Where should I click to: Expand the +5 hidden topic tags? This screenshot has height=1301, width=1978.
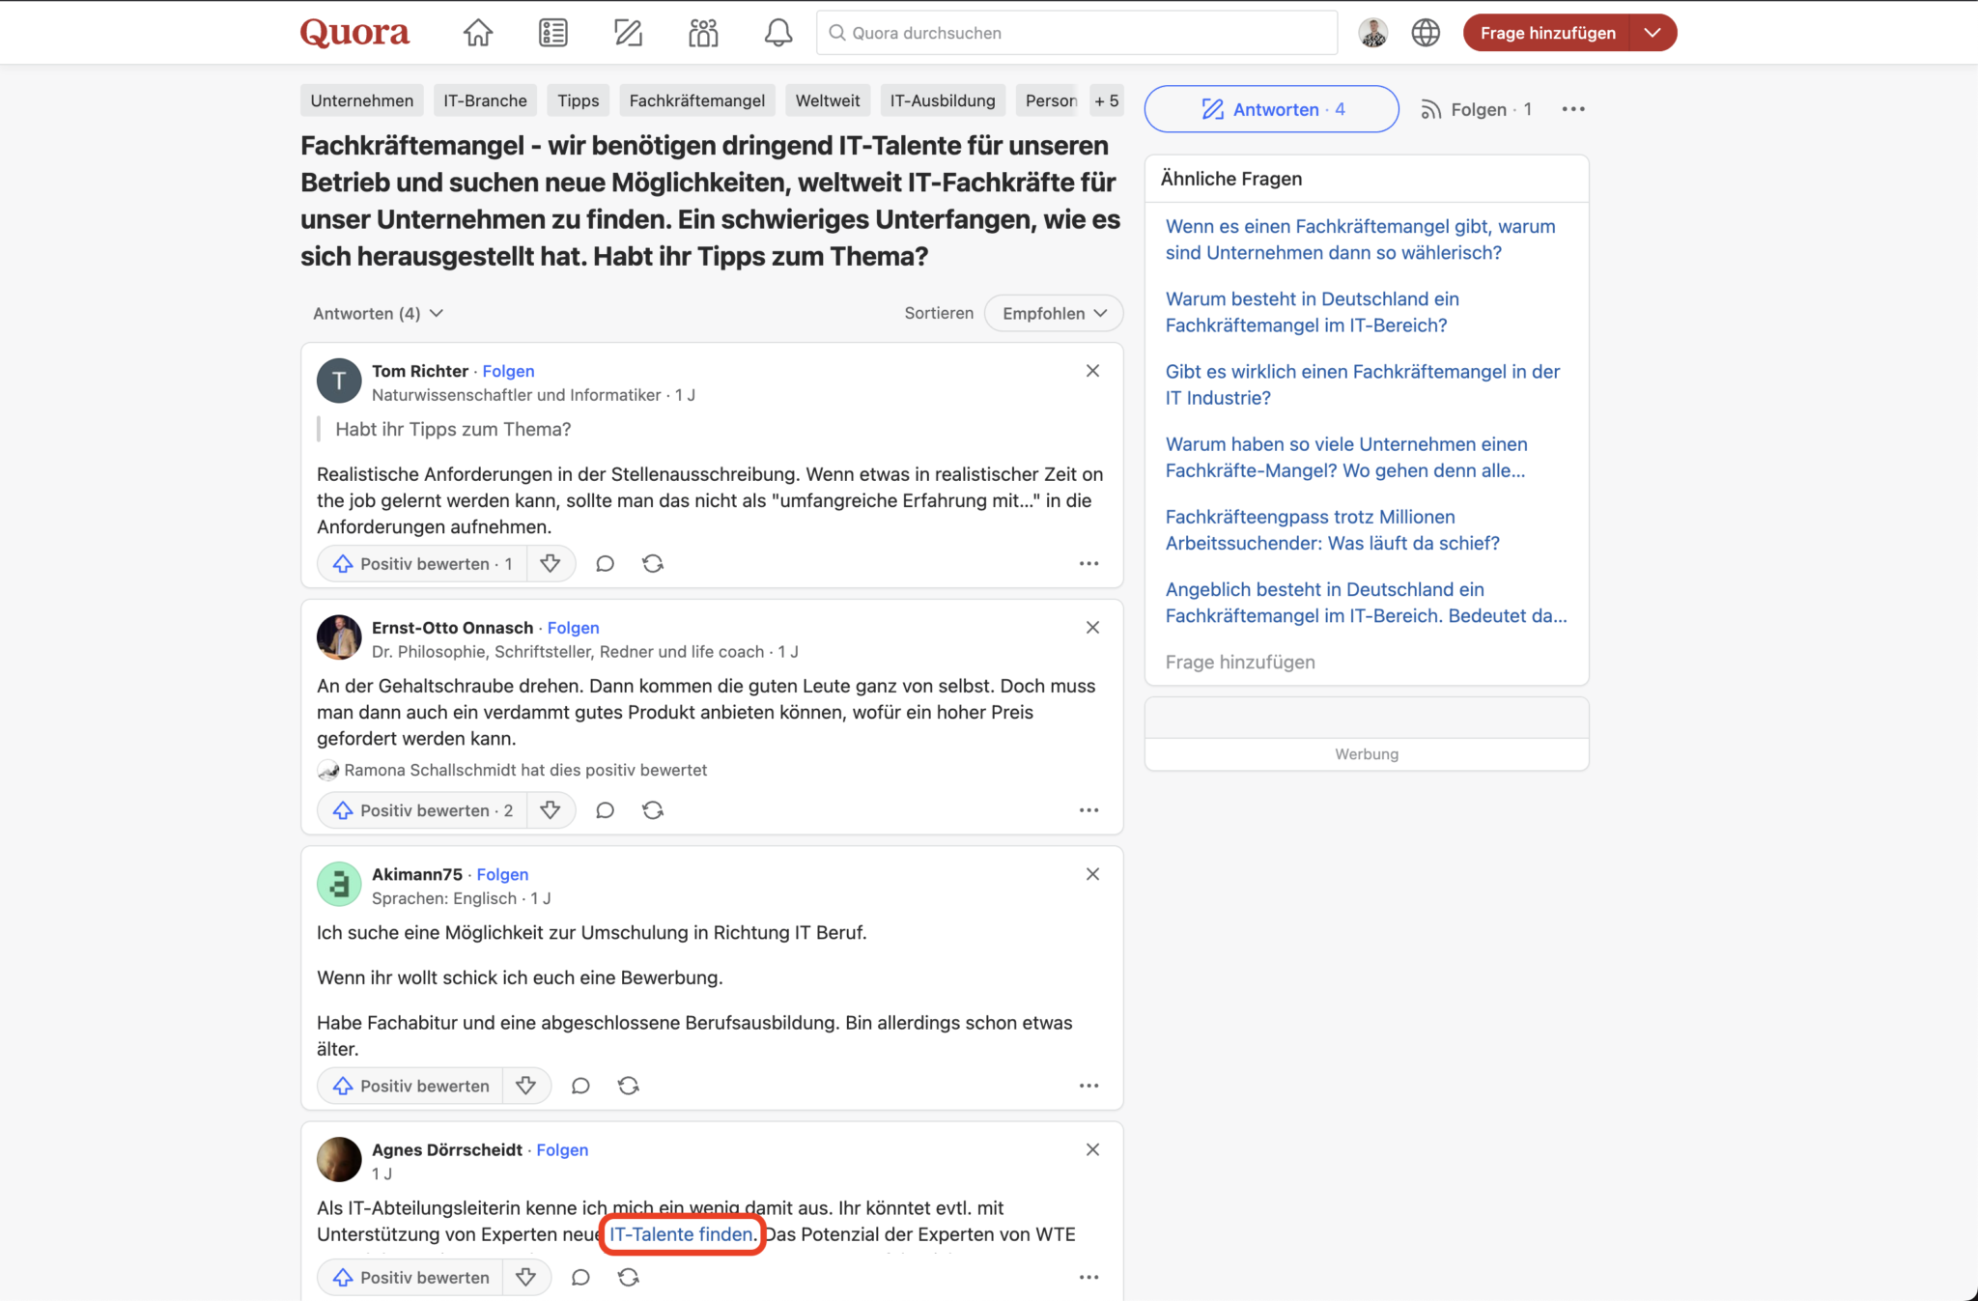pyautogui.click(x=1107, y=99)
